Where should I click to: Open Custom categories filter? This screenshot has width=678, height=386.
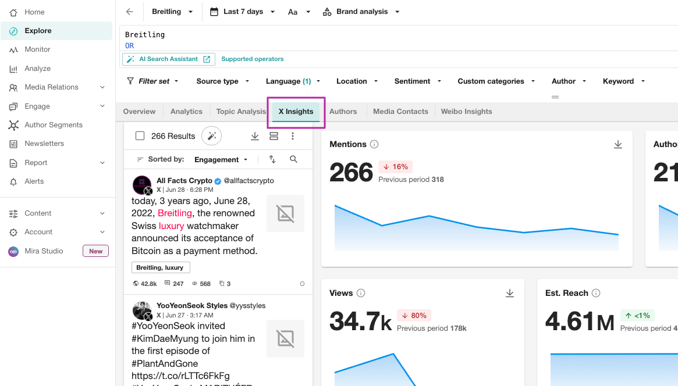496,81
